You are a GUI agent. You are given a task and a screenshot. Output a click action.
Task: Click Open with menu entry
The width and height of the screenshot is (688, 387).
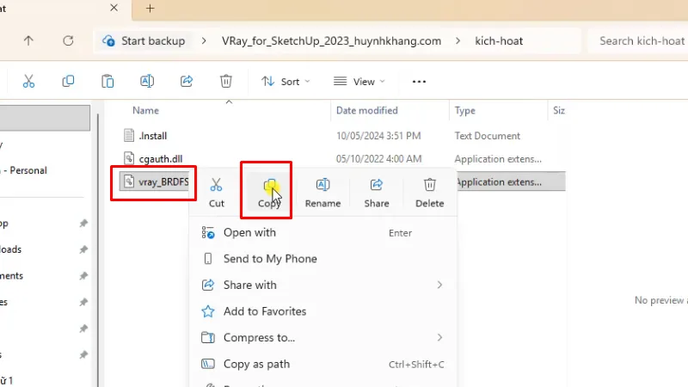coord(323,232)
